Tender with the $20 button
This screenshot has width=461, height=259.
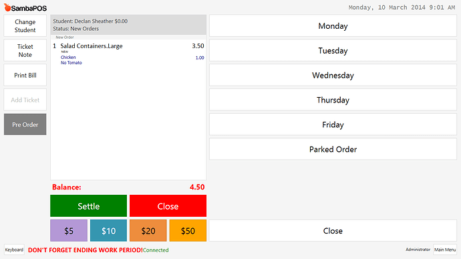148,230
